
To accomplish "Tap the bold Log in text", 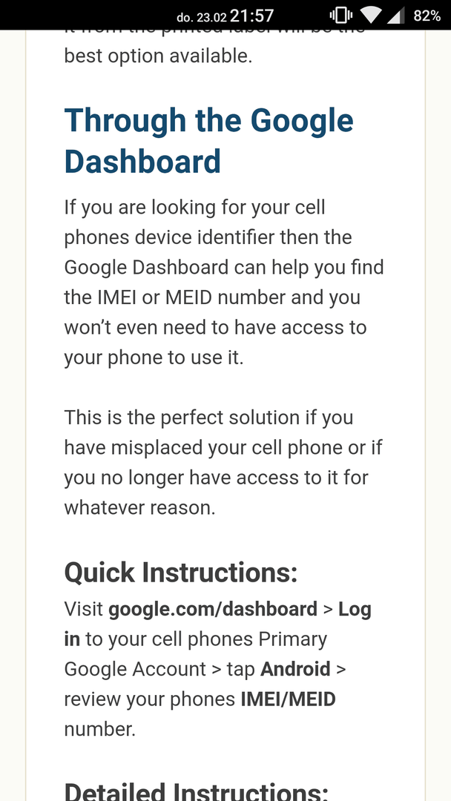I will [217, 624].
